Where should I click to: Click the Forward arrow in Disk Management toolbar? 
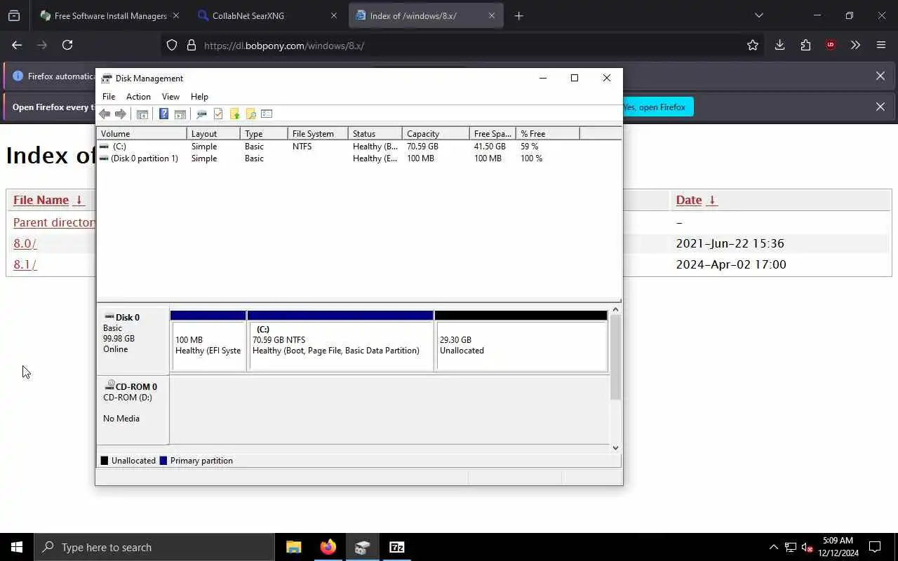tap(121, 114)
